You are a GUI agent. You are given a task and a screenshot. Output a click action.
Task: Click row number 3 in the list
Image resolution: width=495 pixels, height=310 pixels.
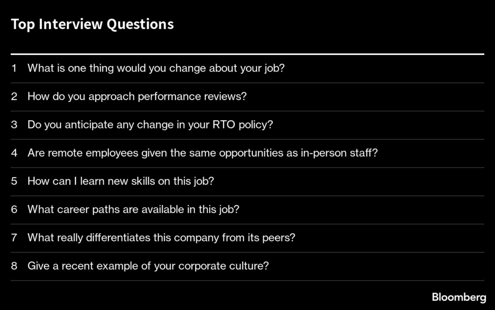pos(14,125)
